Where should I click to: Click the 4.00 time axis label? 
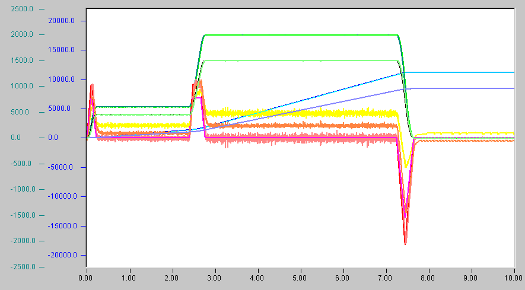click(256, 278)
